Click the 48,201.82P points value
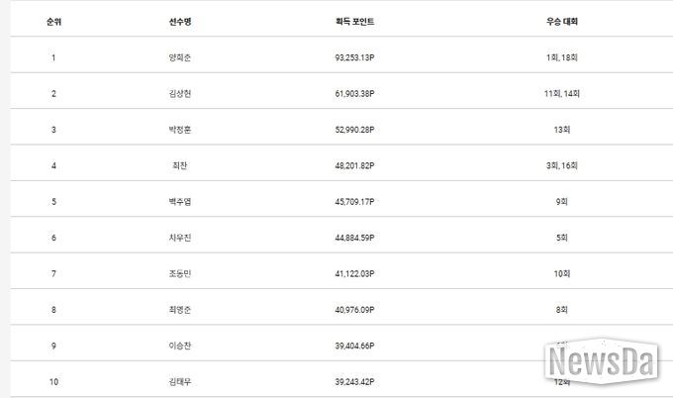The image size is (673, 398). tap(355, 165)
